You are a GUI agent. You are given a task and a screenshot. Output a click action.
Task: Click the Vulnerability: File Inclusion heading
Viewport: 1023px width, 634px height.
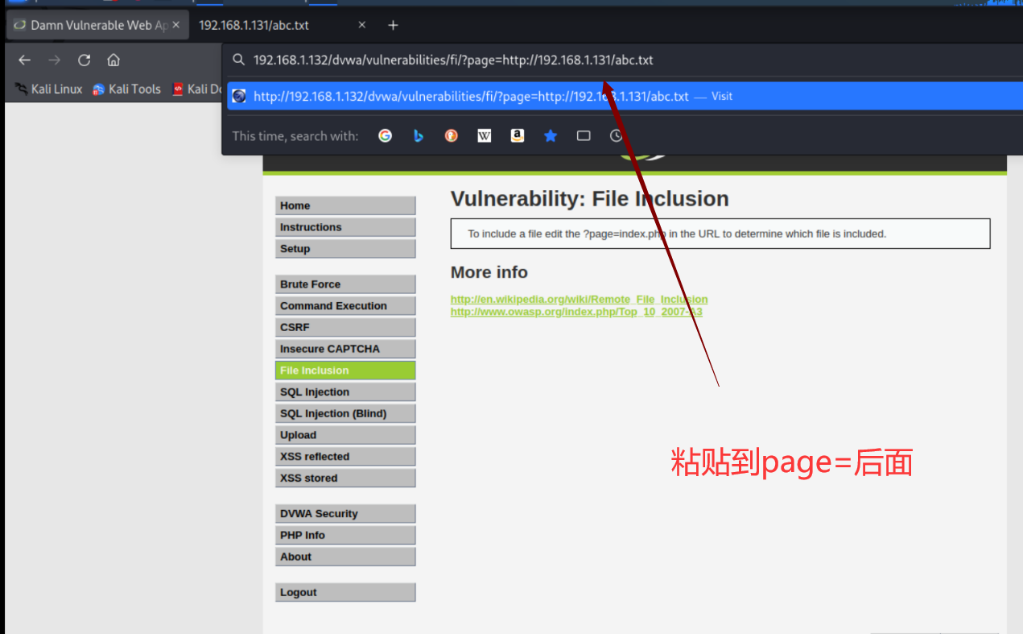coord(589,199)
